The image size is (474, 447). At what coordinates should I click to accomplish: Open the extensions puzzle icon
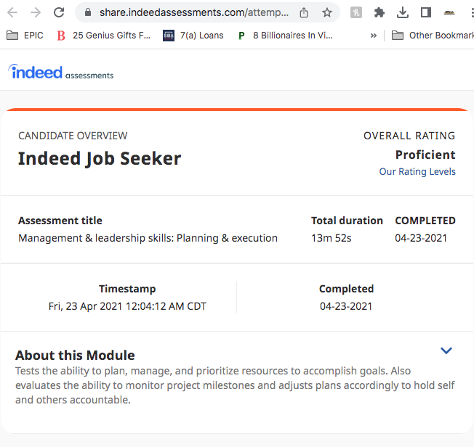pyautogui.click(x=379, y=12)
